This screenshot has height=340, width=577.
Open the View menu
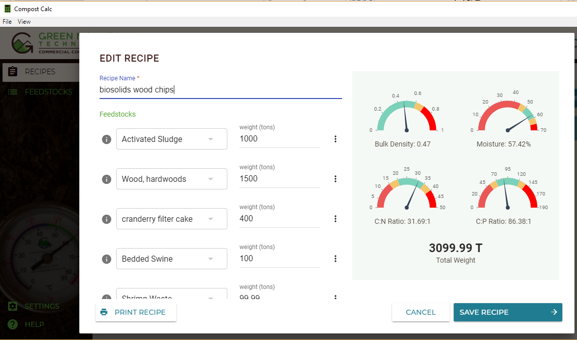coord(24,22)
